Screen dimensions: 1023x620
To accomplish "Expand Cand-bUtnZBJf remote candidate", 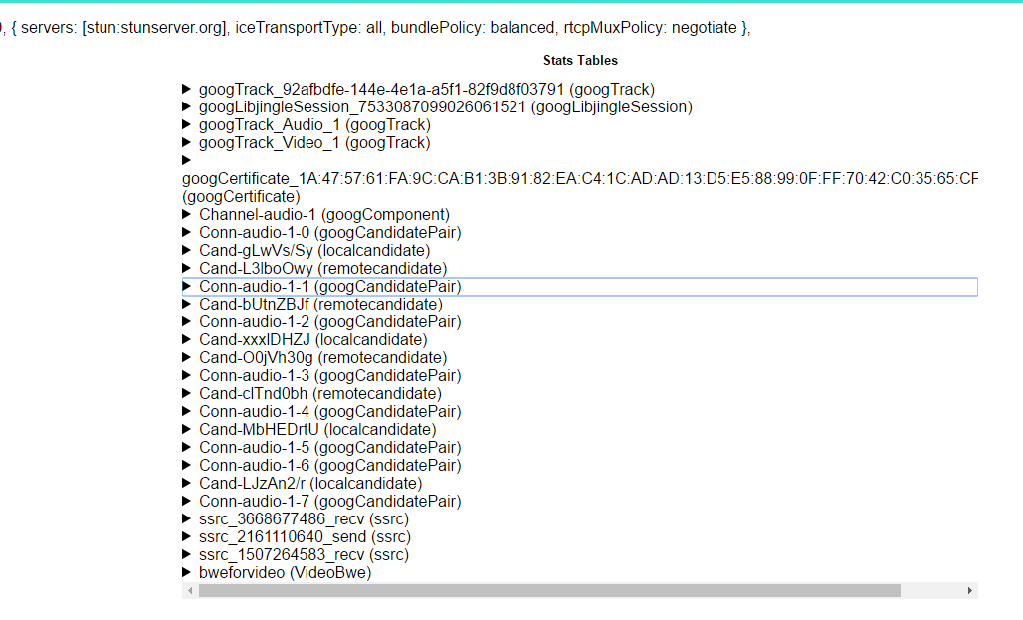I will (186, 304).
